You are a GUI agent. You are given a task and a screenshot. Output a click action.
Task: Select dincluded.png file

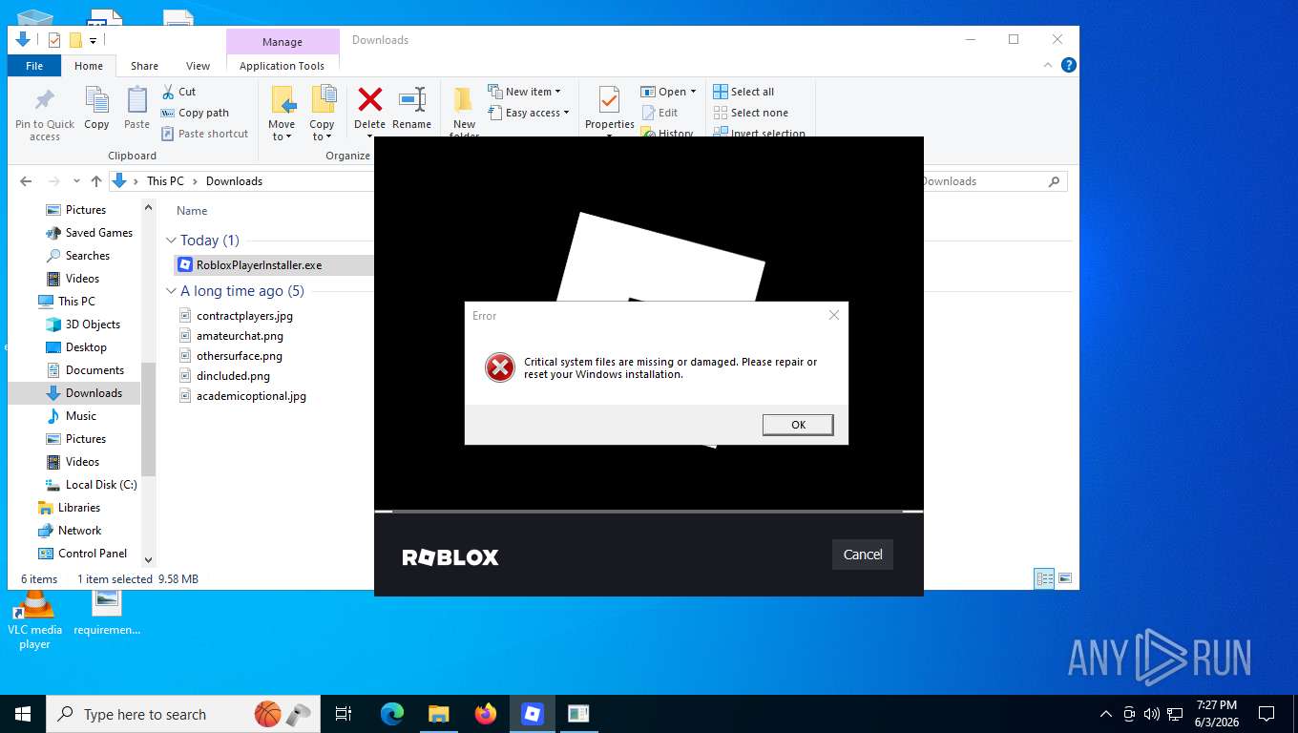tap(233, 376)
